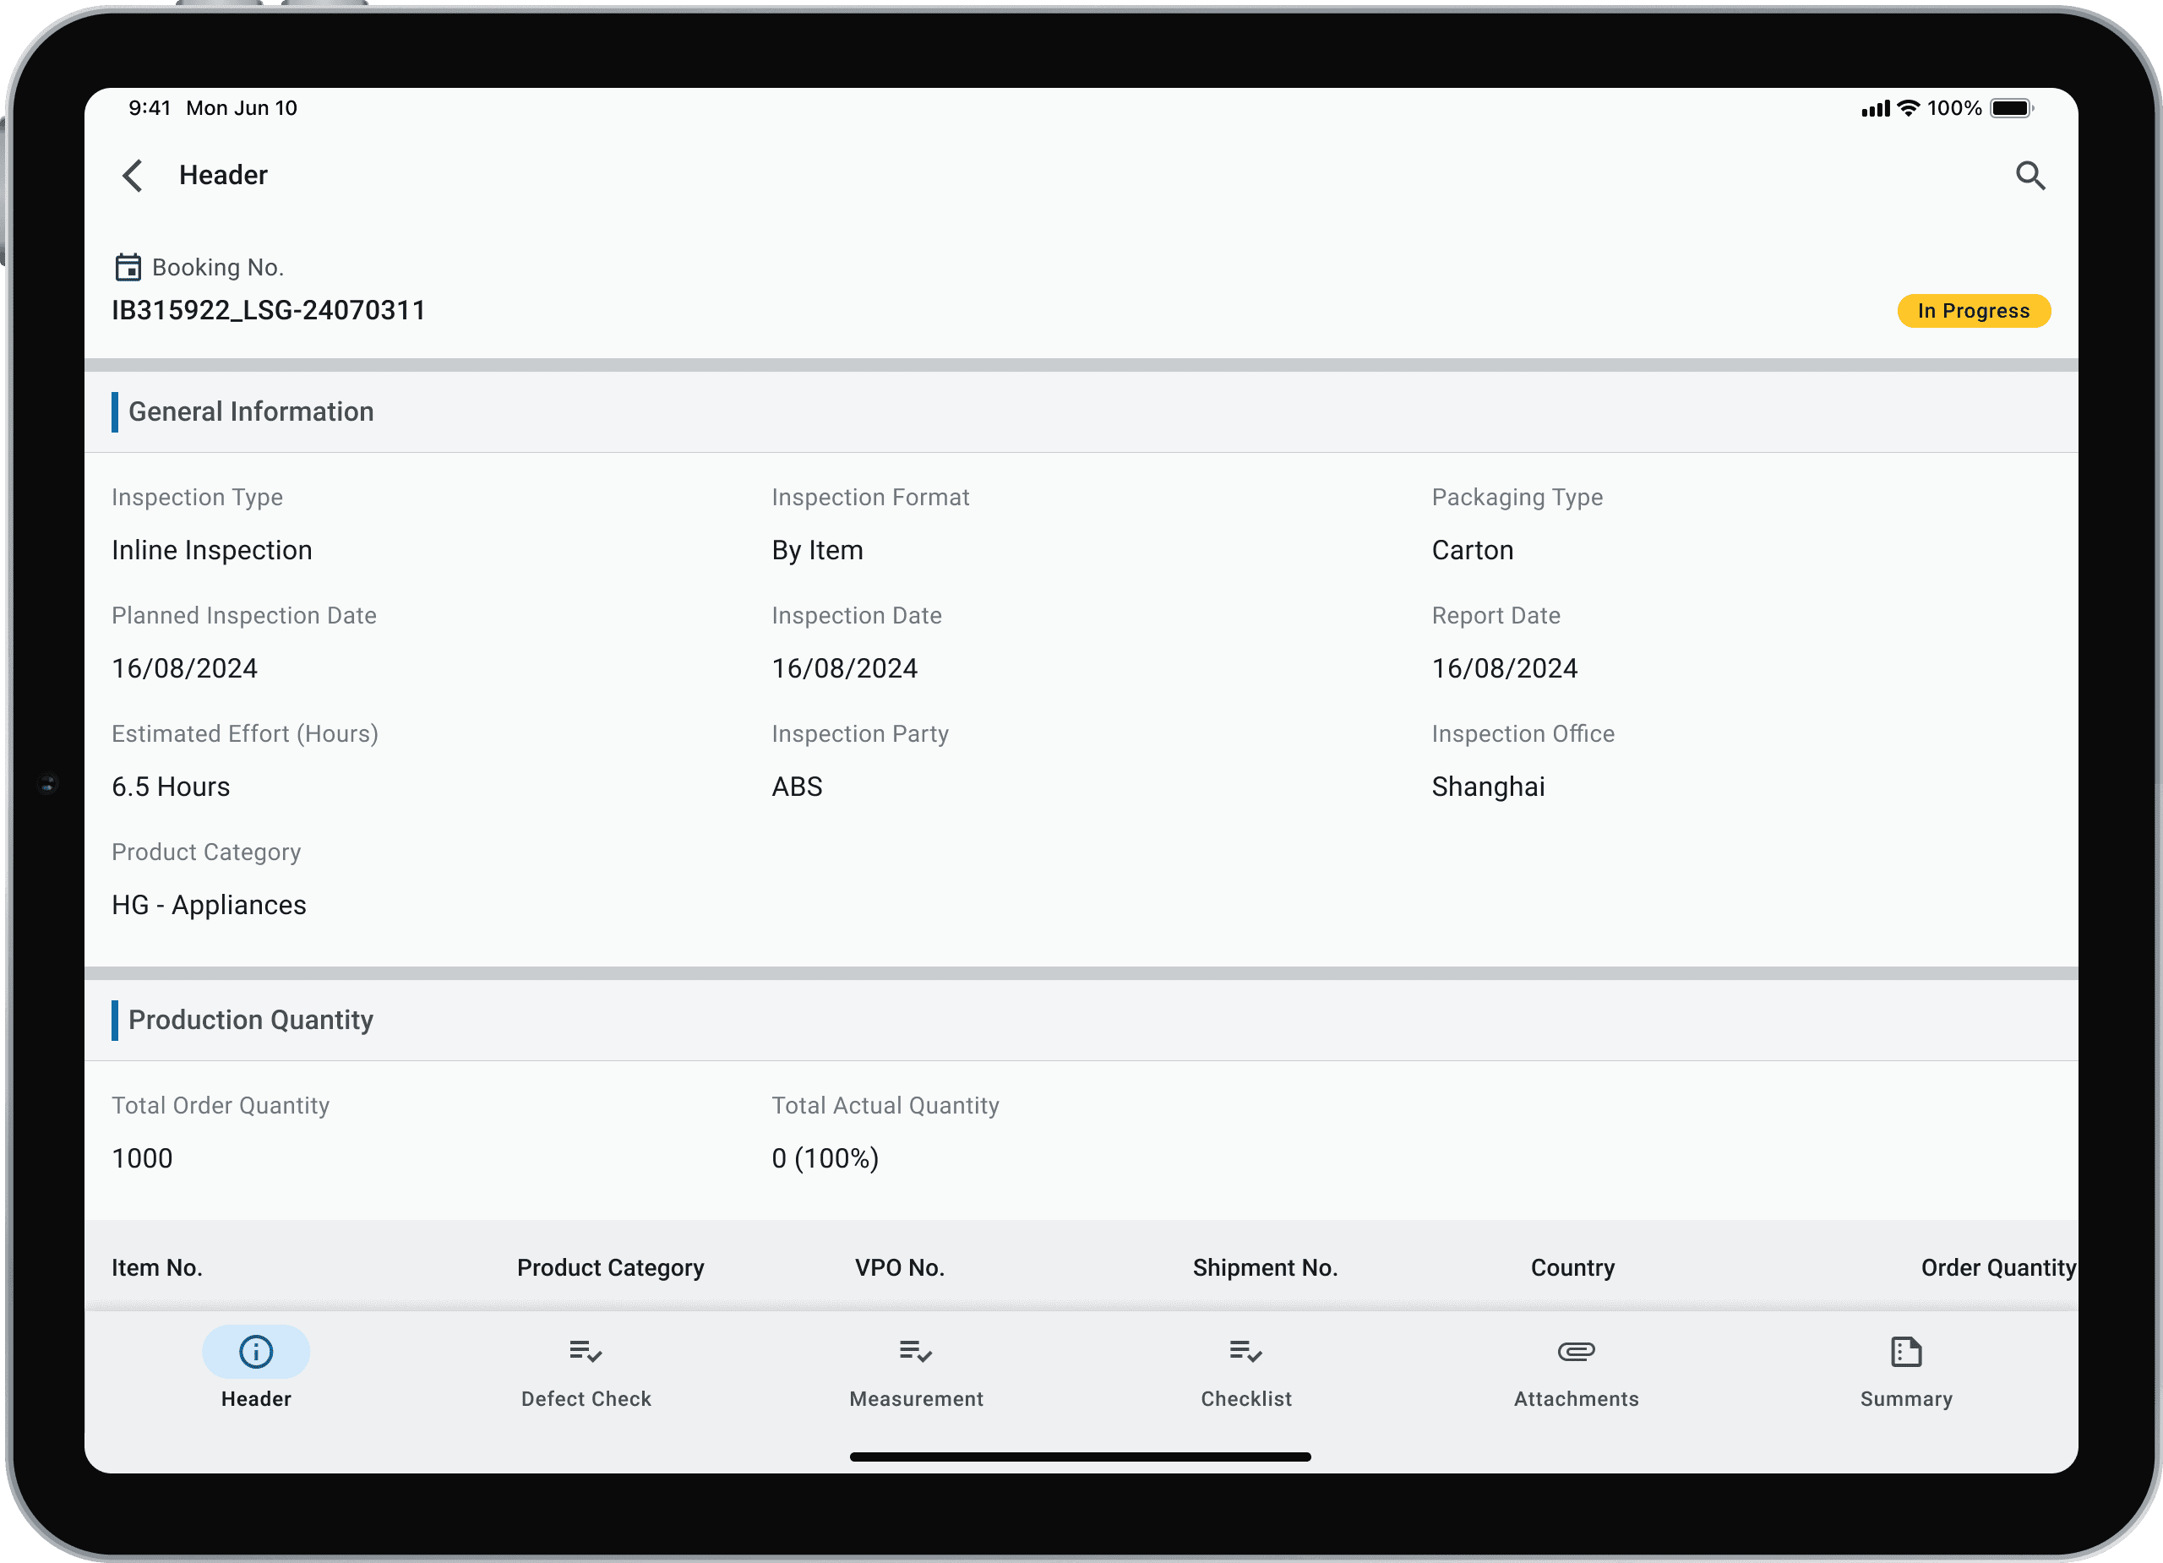Tap the Checklist icon
Screen dimensions: 2163x1563
(x=1245, y=1351)
